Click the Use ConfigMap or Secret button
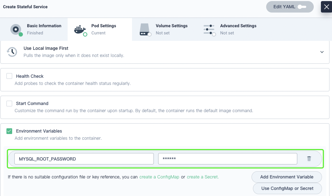Screen dimensions: 332x196 [x=287, y=188]
